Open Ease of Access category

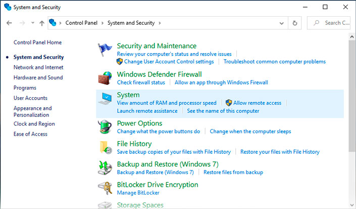(30, 134)
